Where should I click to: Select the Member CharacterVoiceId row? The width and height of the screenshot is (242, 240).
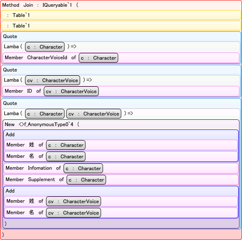(121, 58)
